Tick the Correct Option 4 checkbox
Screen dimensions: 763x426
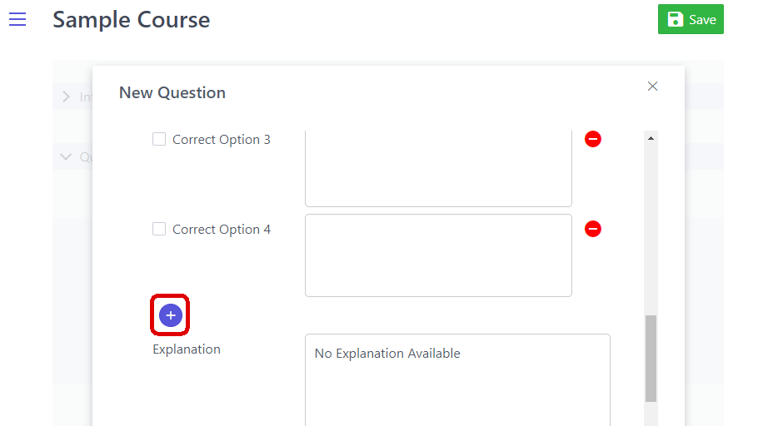[159, 230]
